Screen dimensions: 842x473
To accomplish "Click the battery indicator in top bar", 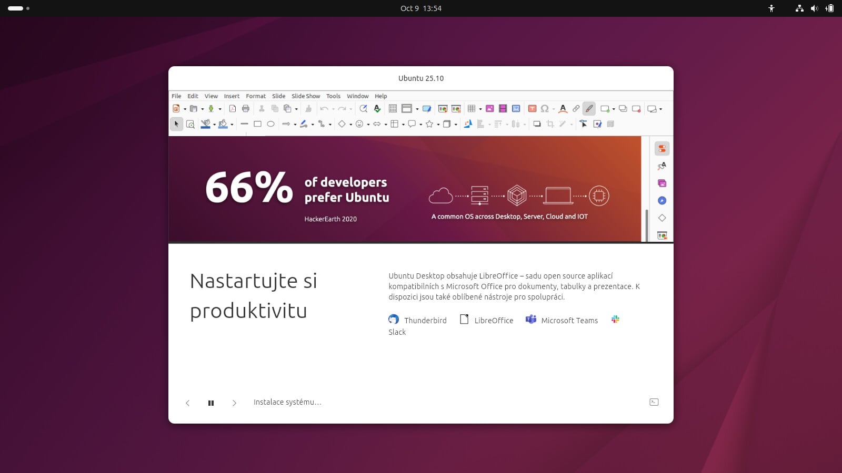I will 829,8.
